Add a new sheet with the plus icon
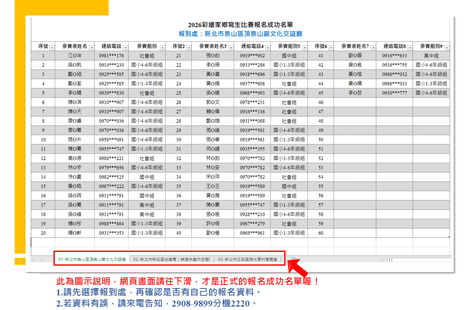474x310 pixels. 293,260
